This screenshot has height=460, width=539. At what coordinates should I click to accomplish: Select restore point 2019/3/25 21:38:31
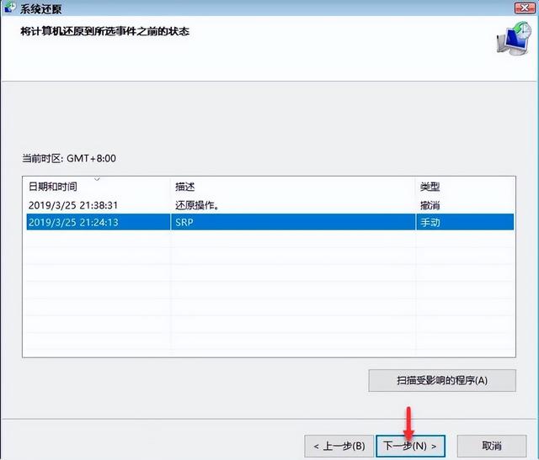click(x=270, y=205)
